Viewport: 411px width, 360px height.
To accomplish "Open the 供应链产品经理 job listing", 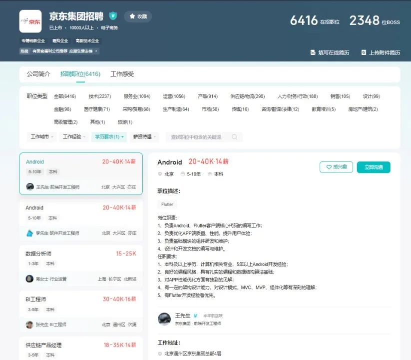I will click(x=81, y=348).
